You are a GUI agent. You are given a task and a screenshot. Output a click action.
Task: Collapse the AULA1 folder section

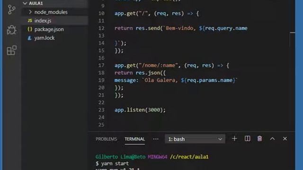pyautogui.click(x=25, y=3)
